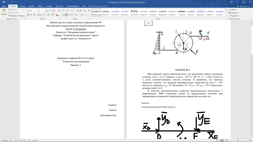Viewport: 253px width, 142px height.
Task: Click the Format Painter brush icon
Action: click(9, 16)
